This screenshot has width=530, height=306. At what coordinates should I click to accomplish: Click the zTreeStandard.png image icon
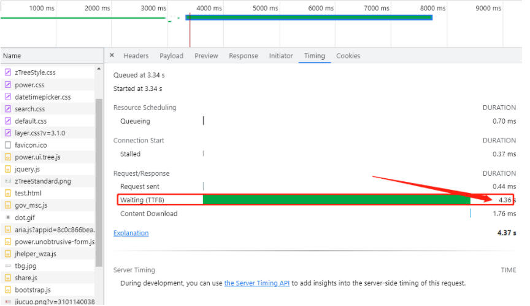[x=8, y=181]
